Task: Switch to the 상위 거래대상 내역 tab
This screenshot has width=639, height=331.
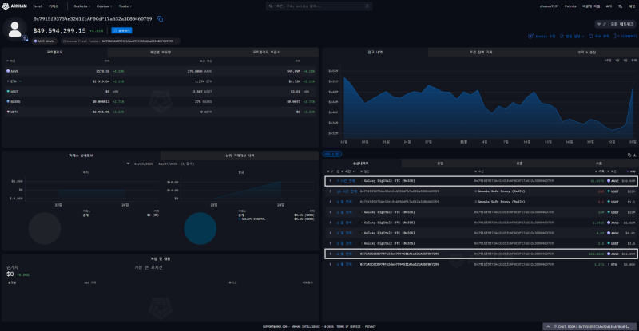Action: [x=240, y=155]
